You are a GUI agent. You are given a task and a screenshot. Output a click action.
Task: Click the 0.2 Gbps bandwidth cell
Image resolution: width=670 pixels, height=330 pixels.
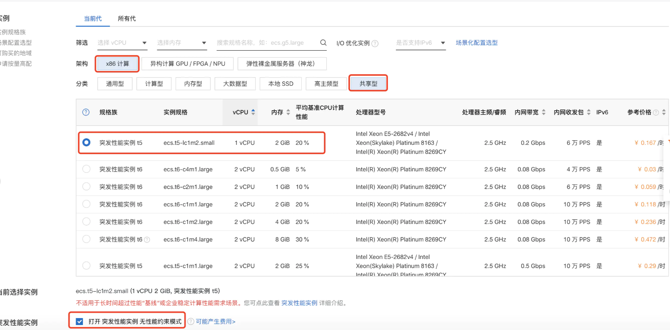tap(533, 143)
